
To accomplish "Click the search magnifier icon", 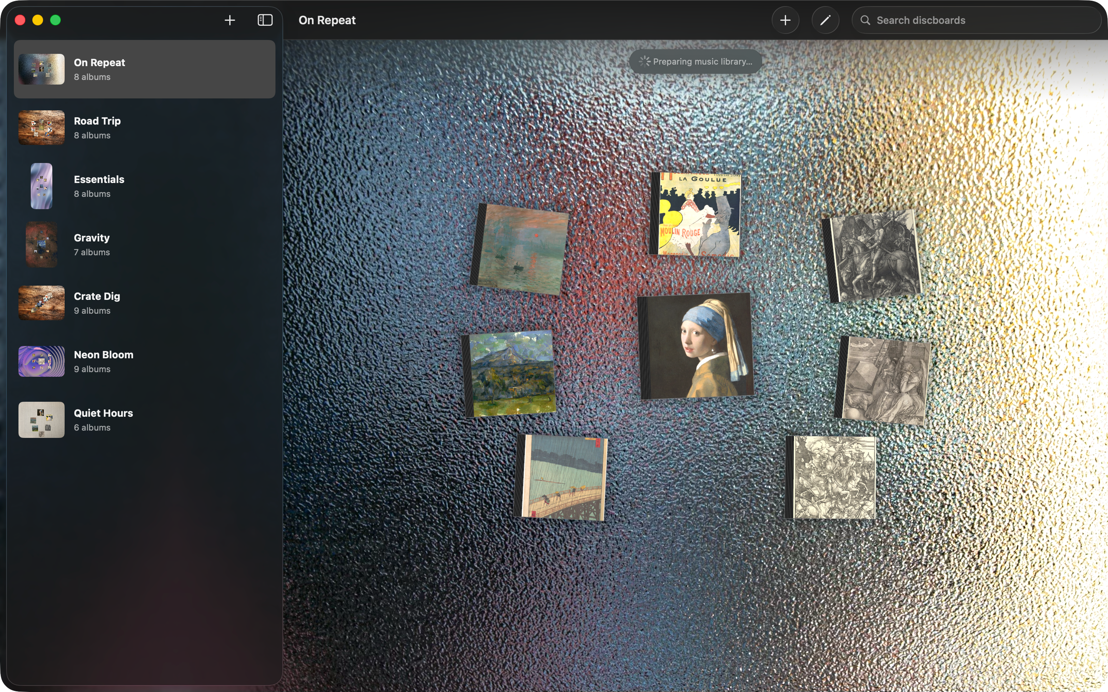I will [x=865, y=20].
